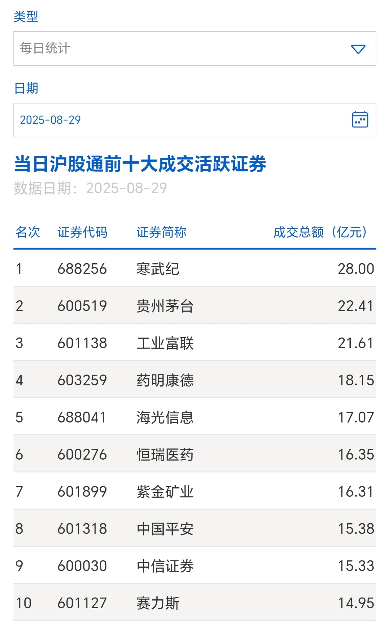
Task: Click the 证券代码 column header
Action: pos(82,232)
